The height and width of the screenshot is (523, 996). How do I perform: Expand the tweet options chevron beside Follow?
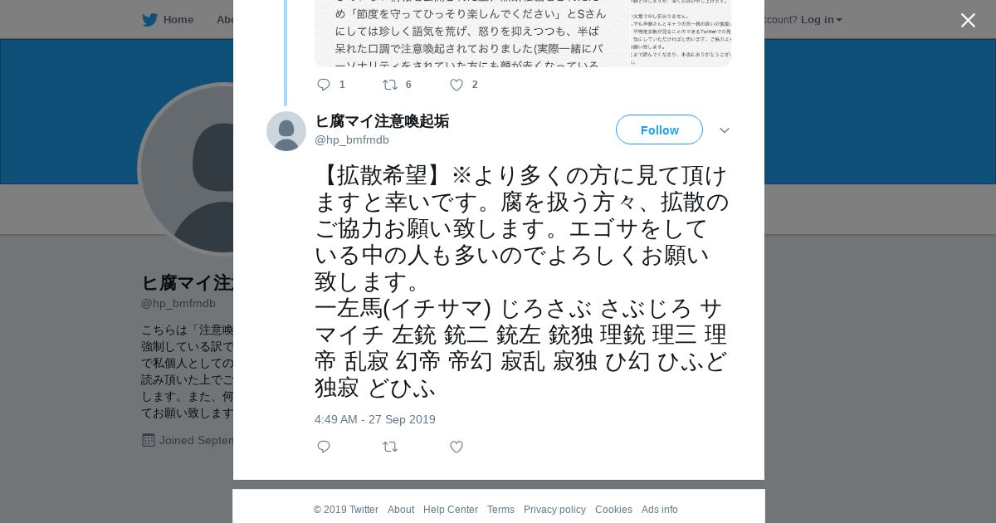(x=724, y=130)
